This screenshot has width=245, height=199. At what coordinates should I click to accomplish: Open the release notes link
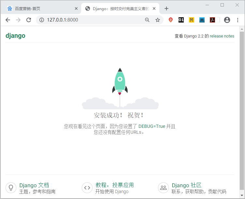tap(222, 36)
